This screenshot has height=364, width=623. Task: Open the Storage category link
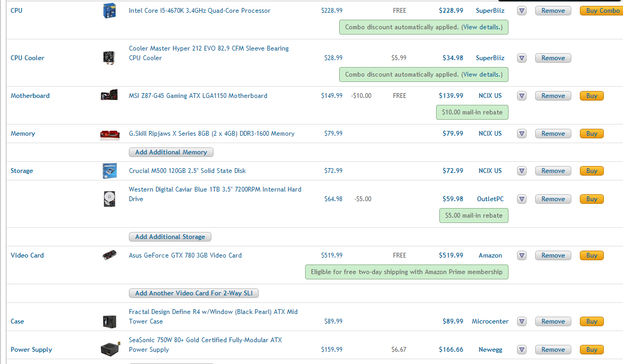[x=22, y=171]
